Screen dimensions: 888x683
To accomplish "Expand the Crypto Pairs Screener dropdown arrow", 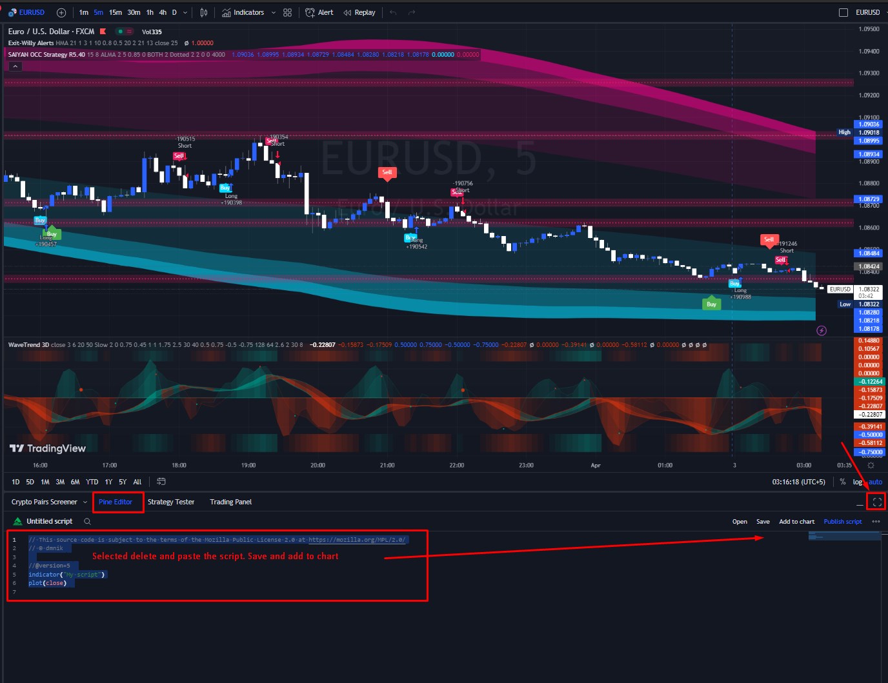I will [85, 502].
